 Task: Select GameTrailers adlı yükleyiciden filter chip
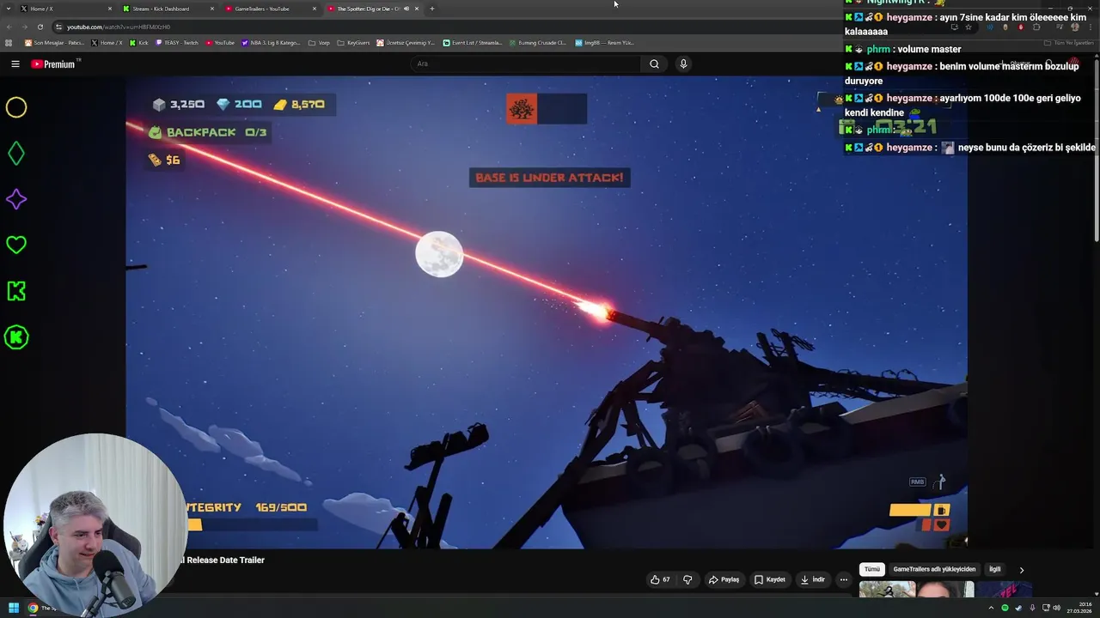point(934,569)
